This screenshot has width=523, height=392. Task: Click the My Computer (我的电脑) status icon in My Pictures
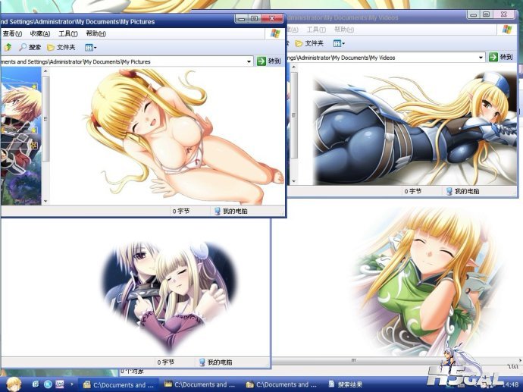(x=218, y=212)
